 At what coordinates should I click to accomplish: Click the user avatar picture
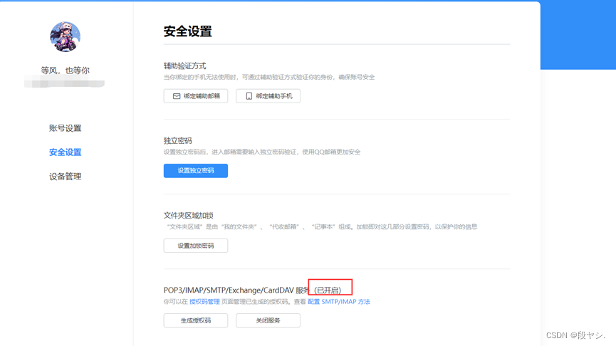tap(66, 36)
